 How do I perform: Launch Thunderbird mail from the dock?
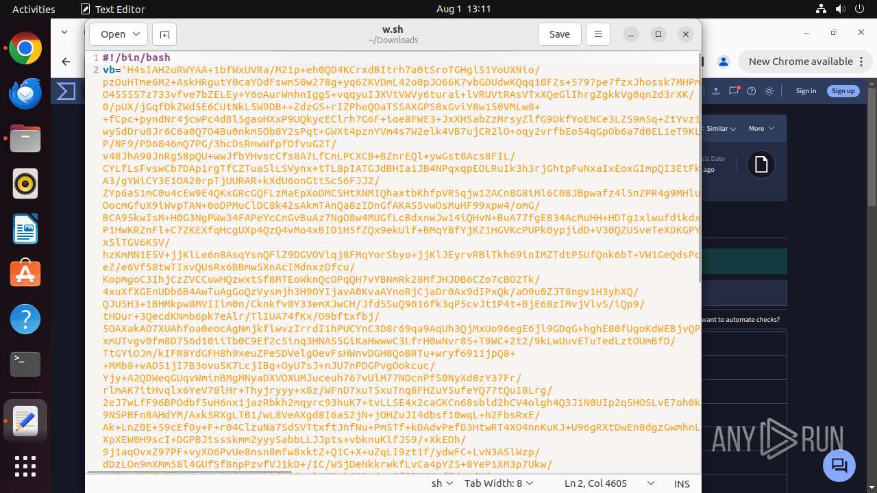[x=25, y=93]
